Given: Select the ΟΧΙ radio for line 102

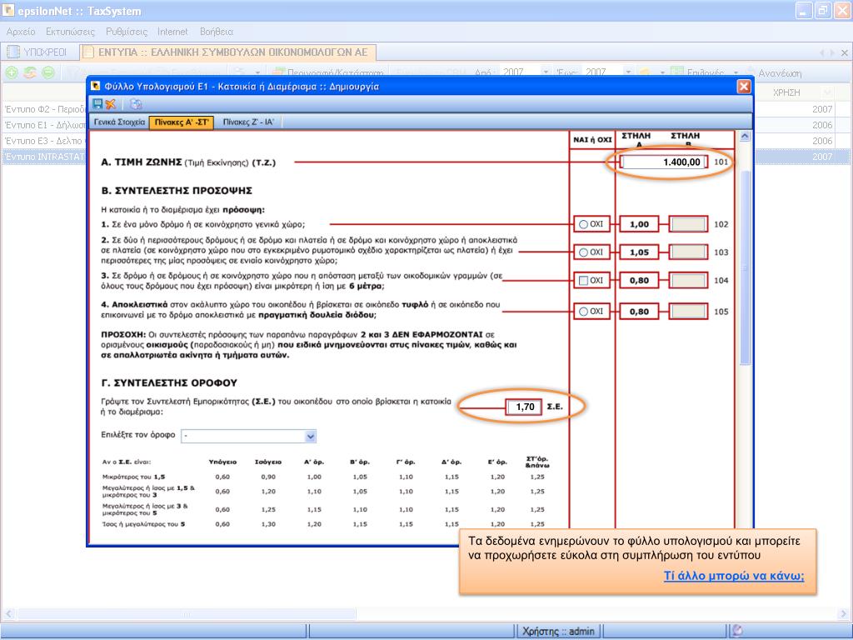Looking at the screenshot, I should tap(583, 224).
